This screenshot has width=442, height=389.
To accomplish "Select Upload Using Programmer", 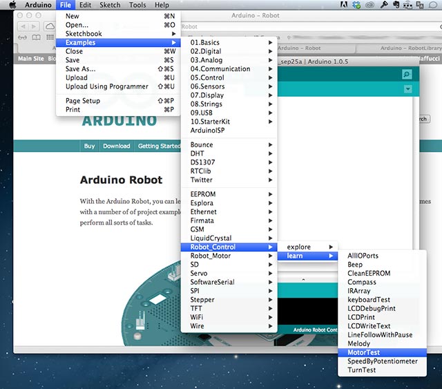I will click(x=118, y=86).
